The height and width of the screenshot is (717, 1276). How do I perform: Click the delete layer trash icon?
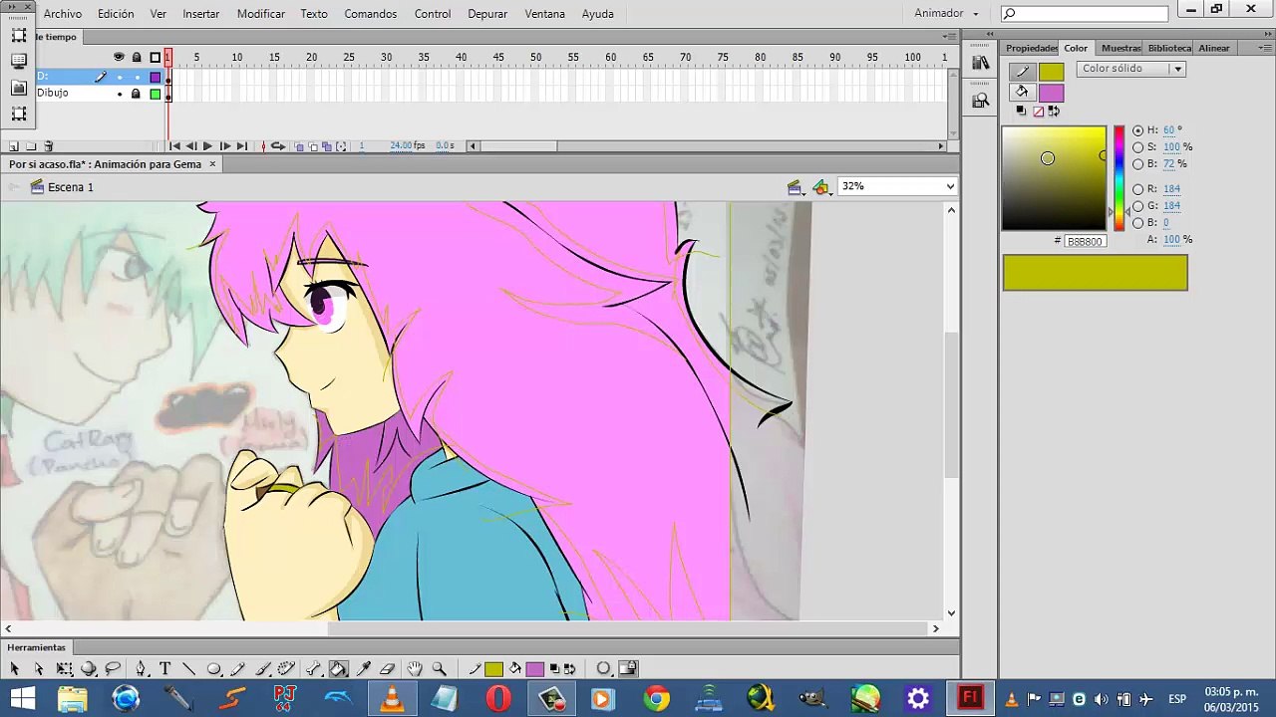[48, 146]
